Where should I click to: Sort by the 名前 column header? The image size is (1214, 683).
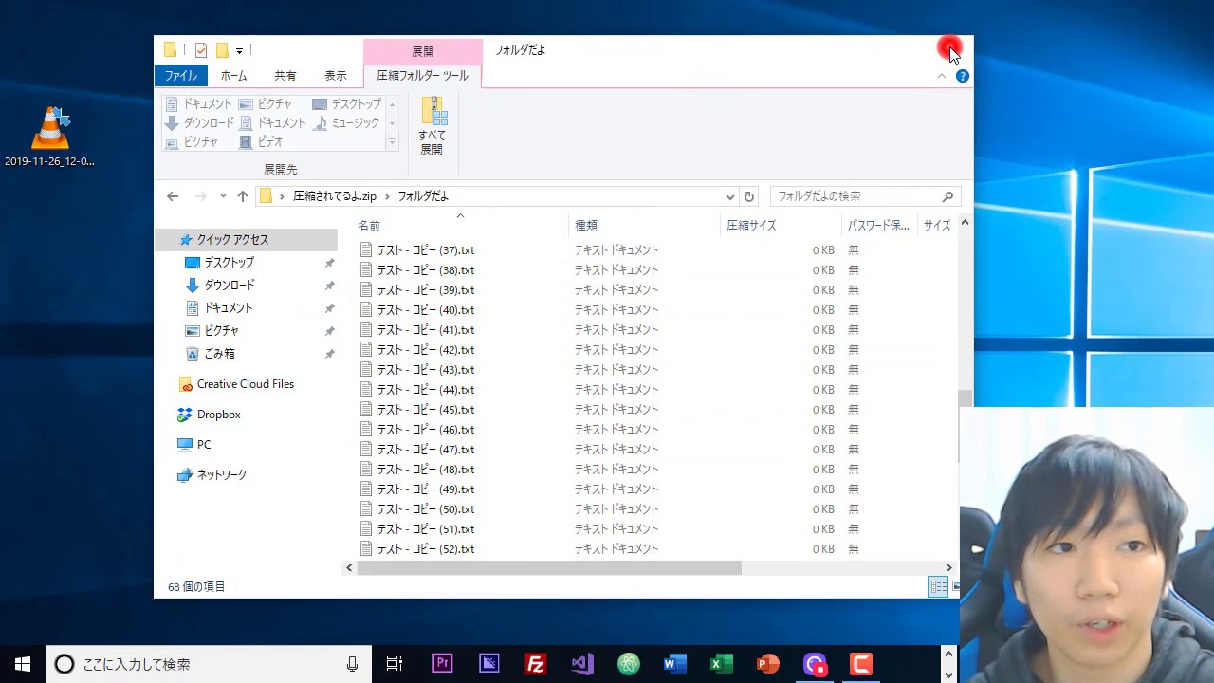click(369, 226)
